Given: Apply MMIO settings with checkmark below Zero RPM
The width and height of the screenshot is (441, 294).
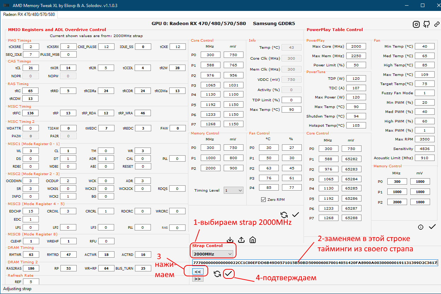Looking at the screenshot, I should tap(296, 214).
